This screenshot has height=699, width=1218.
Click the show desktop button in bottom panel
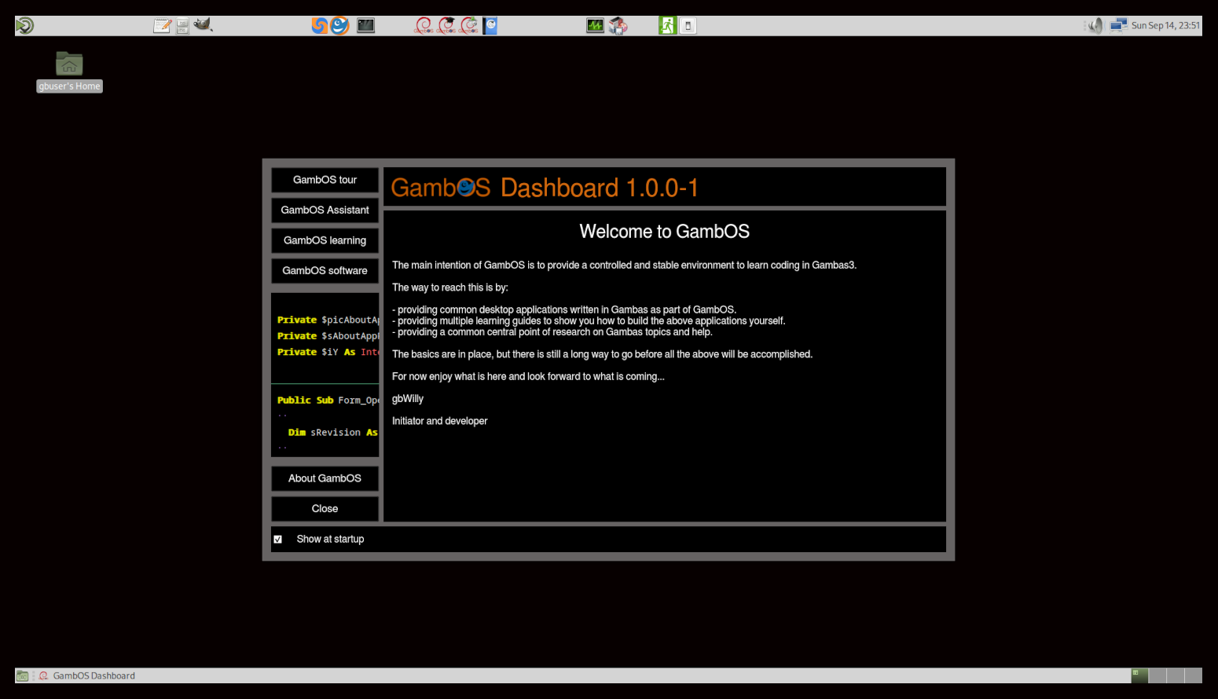click(22, 676)
